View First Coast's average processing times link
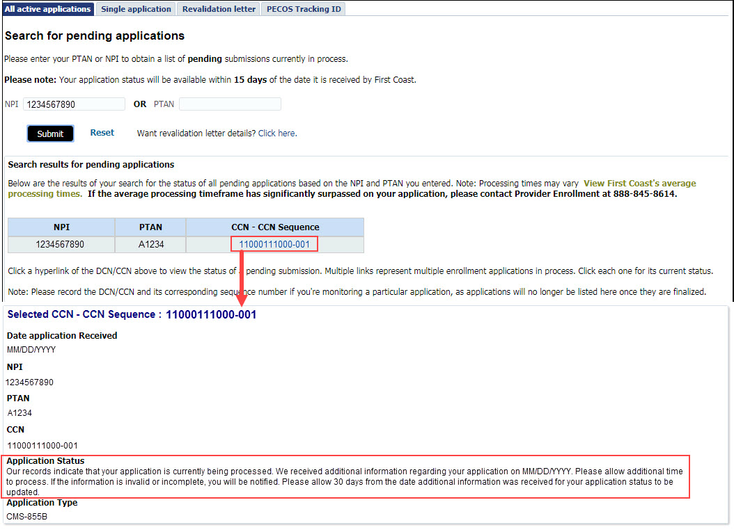This screenshot has width=734, height=532. (639, 184)
